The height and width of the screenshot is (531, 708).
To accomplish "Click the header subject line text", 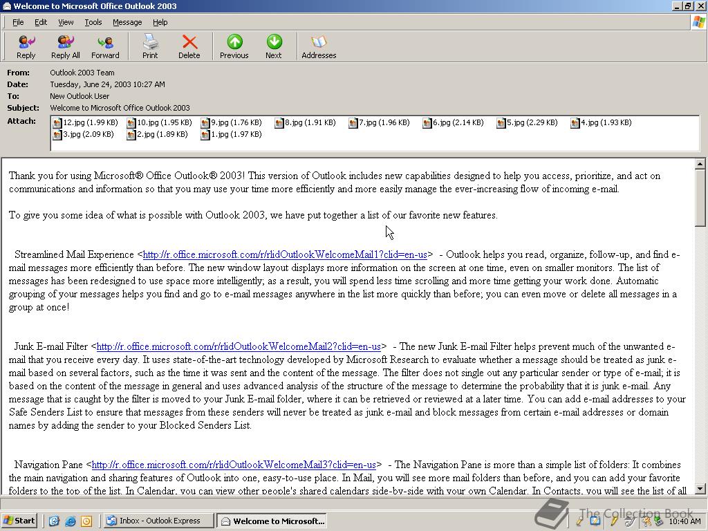I will click(120, 108).
